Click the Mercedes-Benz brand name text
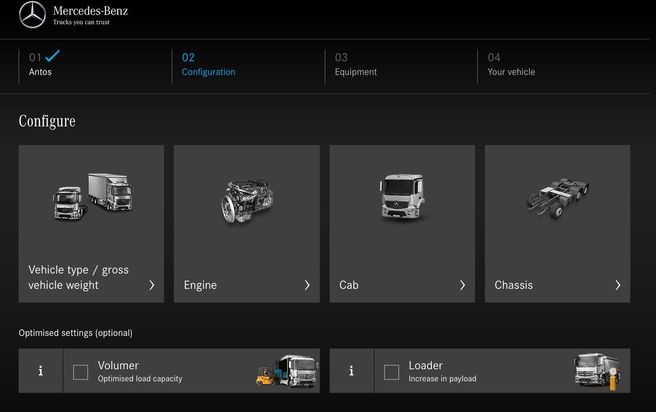This screenshot has height=412, width=656. point(90,10)
